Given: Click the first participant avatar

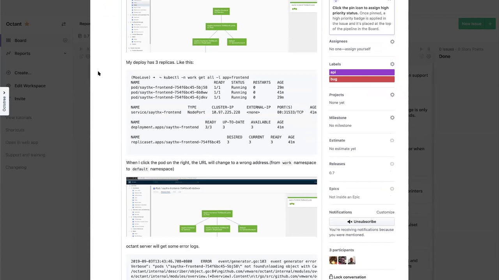Looking at the screenshot, I should coord(333,260).
